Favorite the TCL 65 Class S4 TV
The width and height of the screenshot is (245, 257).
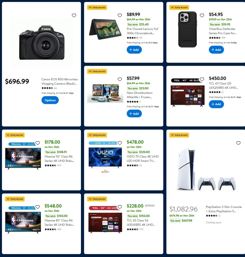pos(120,207)
